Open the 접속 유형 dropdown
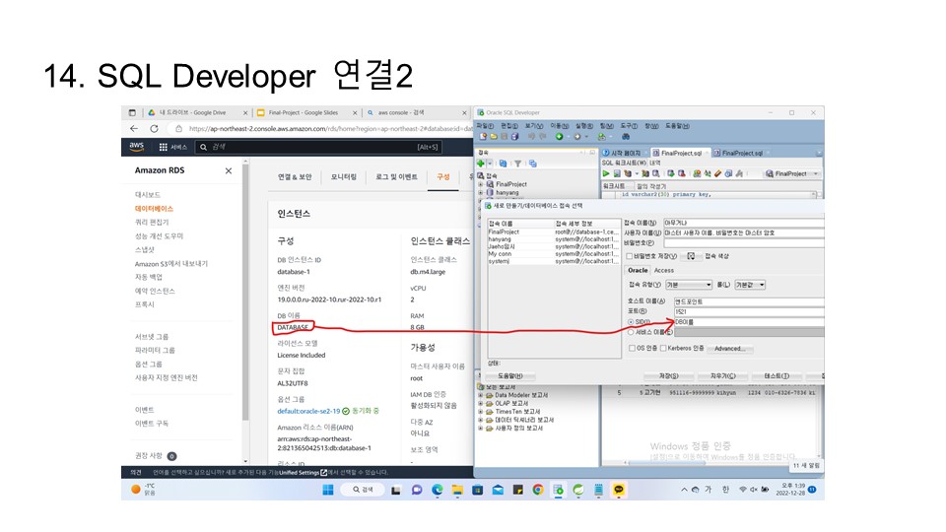 pyautogui.click(x=689, y=285)
